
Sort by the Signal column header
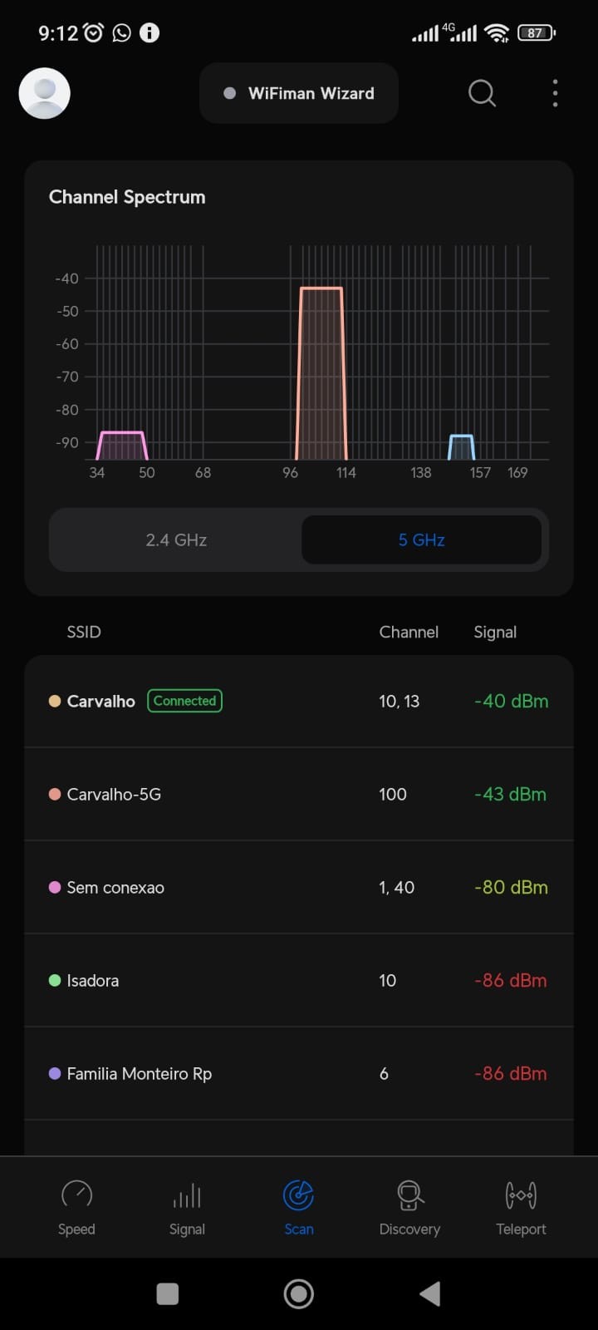click(x=495, y=632)
